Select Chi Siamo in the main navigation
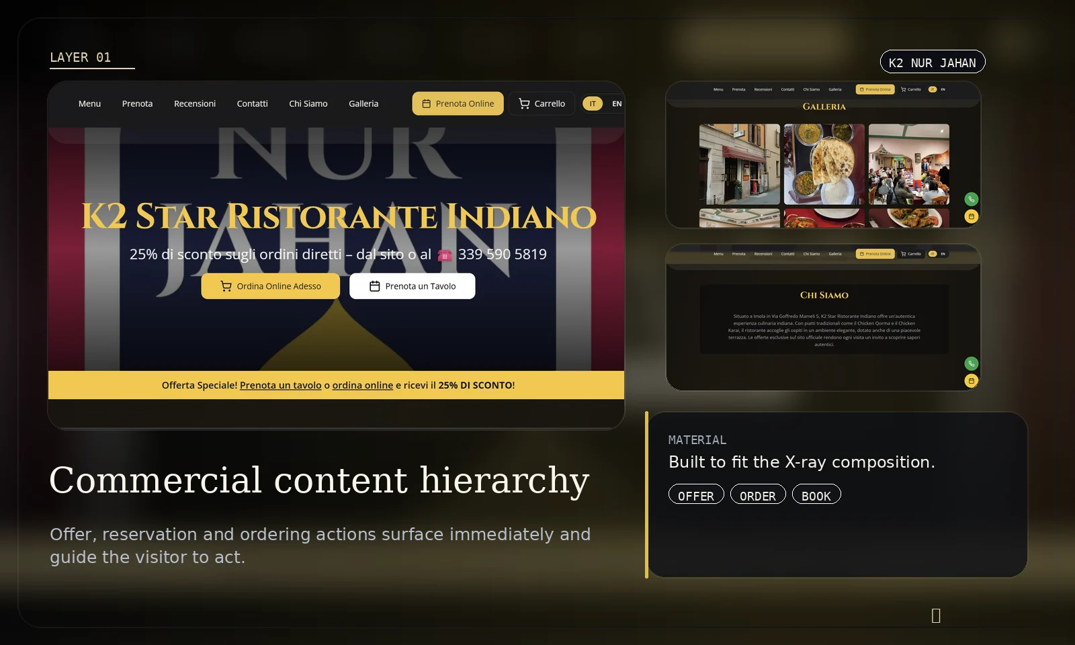 [x=308, y=103]
